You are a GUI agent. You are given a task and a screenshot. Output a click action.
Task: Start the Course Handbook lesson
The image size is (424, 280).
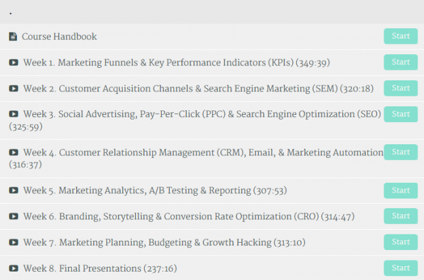pos(401,36)
